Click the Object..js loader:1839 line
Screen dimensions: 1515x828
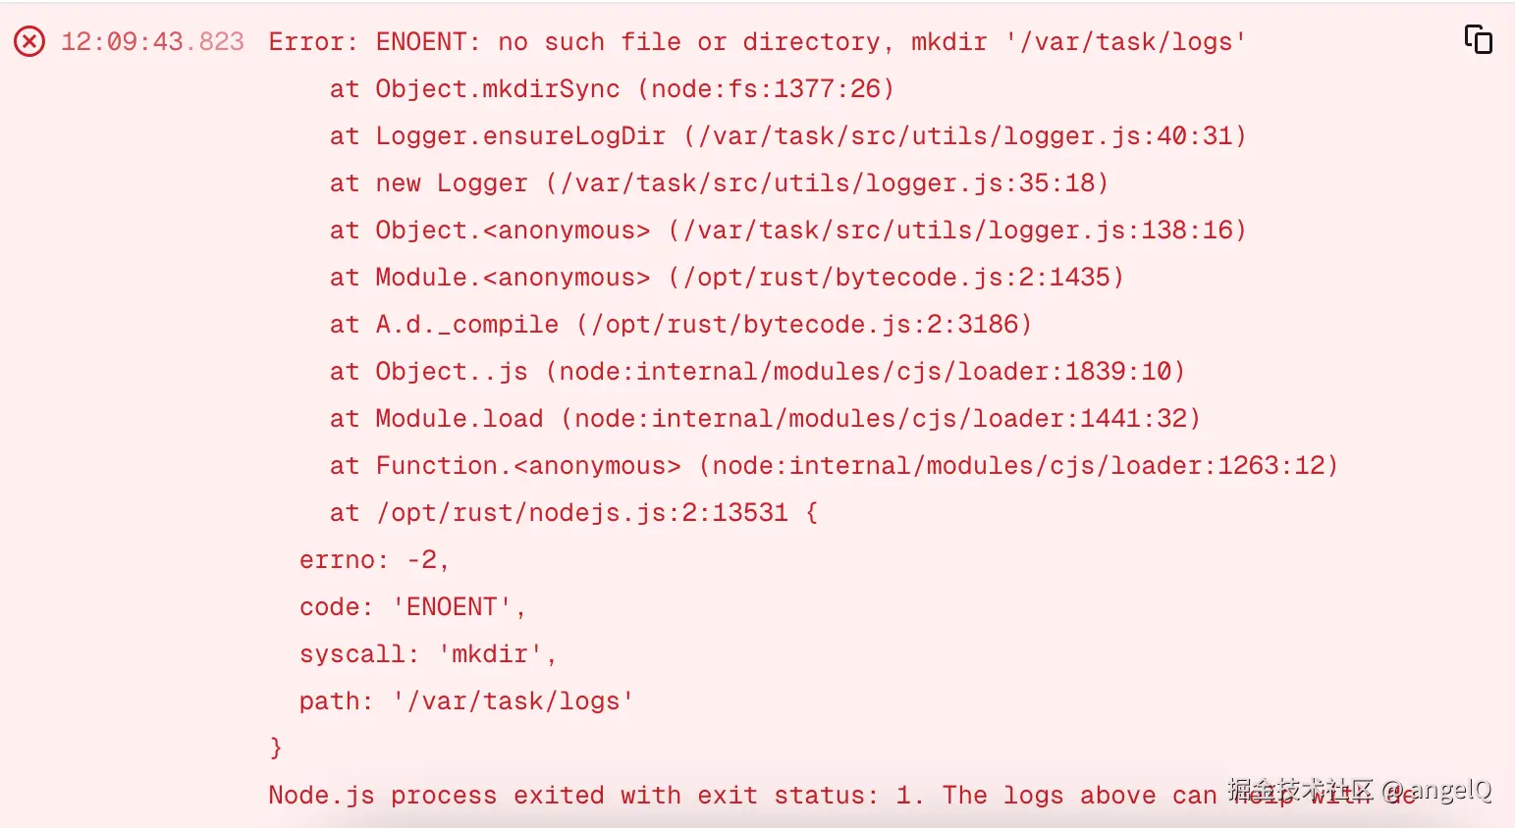coord(757,372)
